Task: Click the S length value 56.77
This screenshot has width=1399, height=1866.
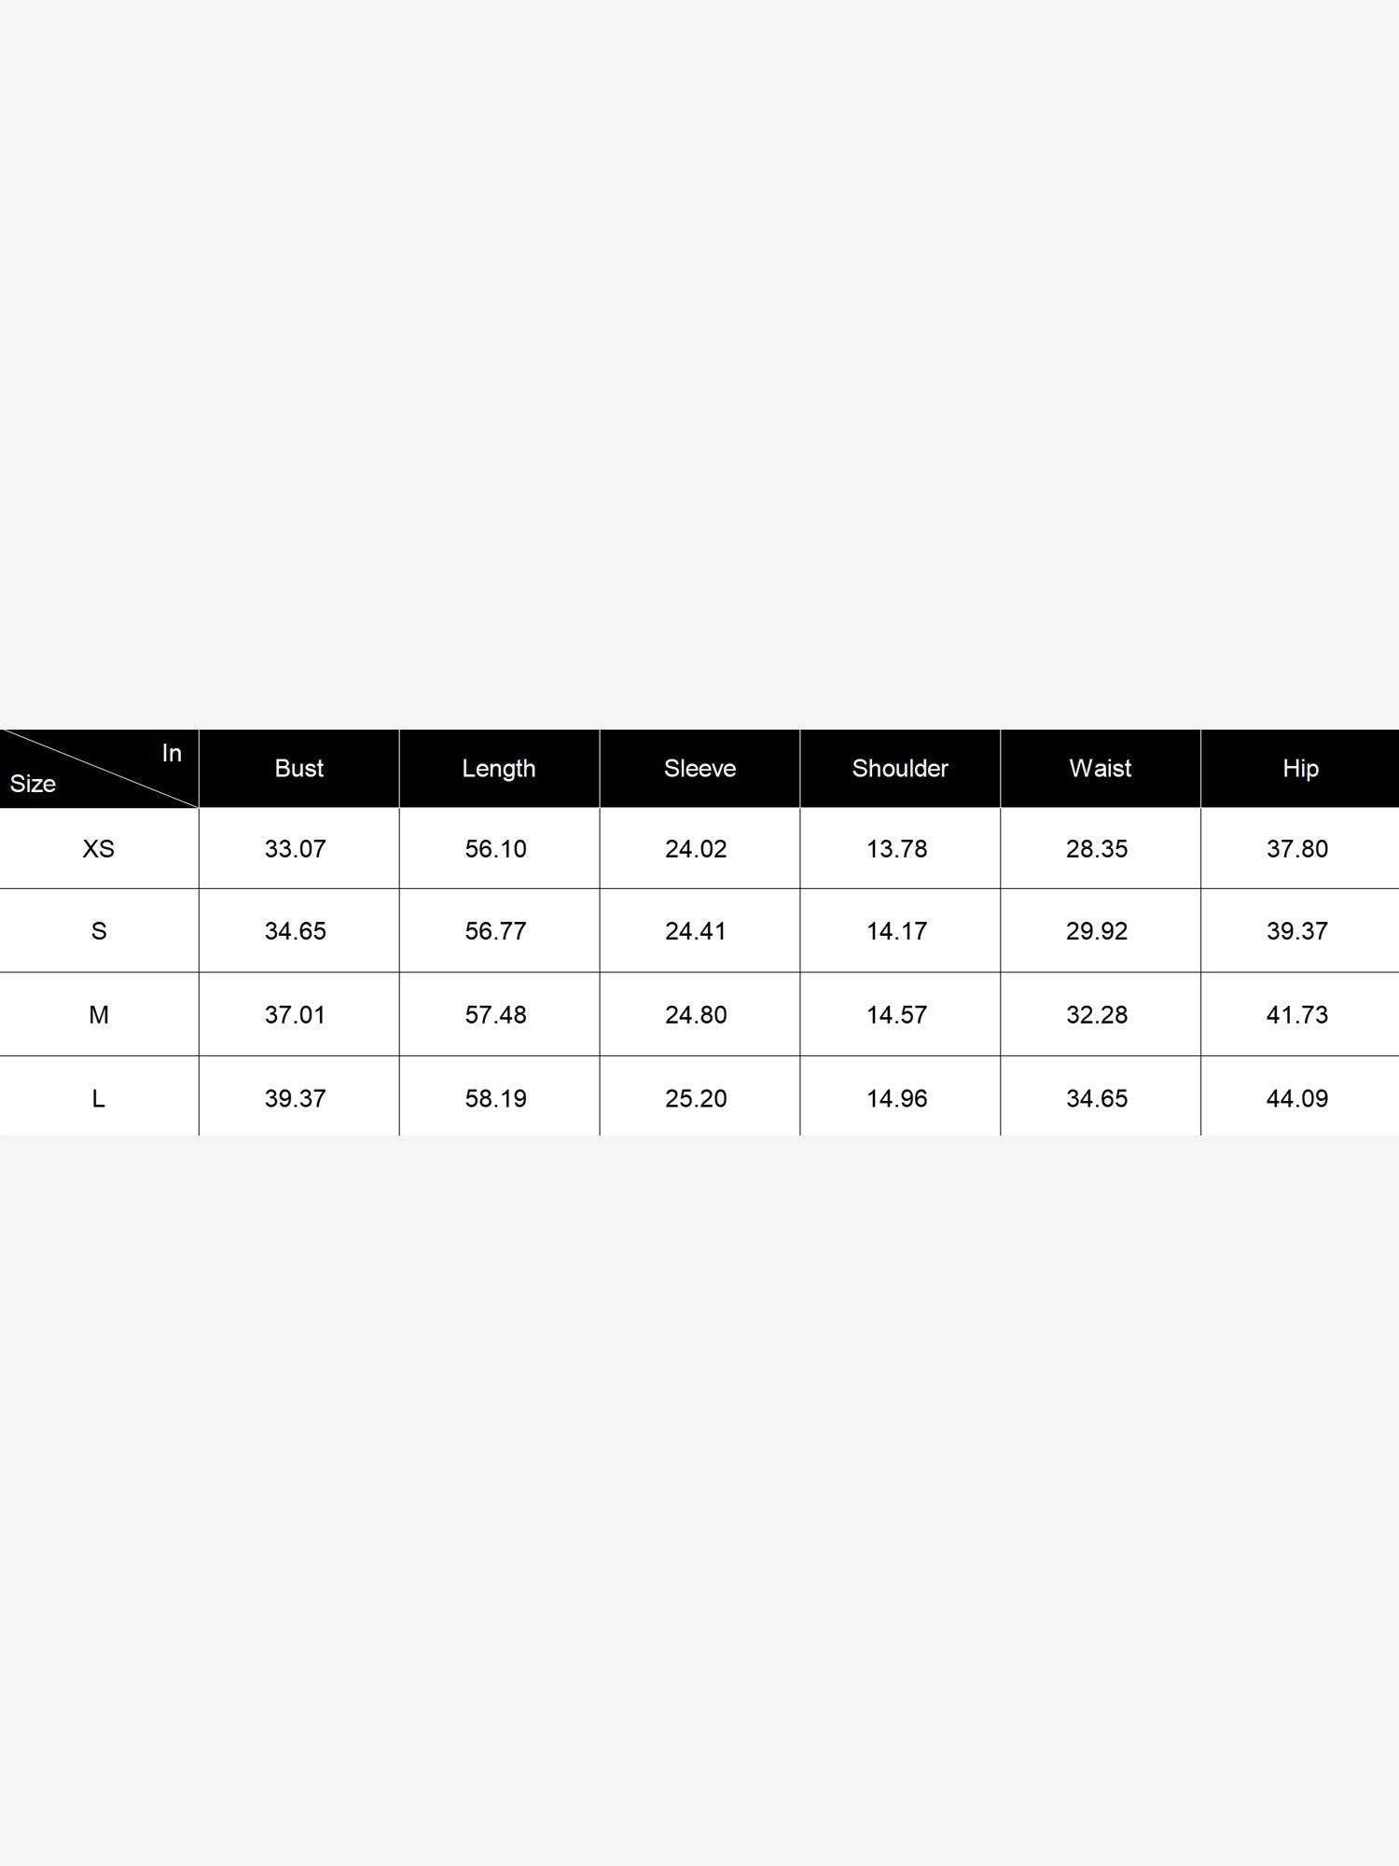Action: pyautogui.click(x=496, y=930)
